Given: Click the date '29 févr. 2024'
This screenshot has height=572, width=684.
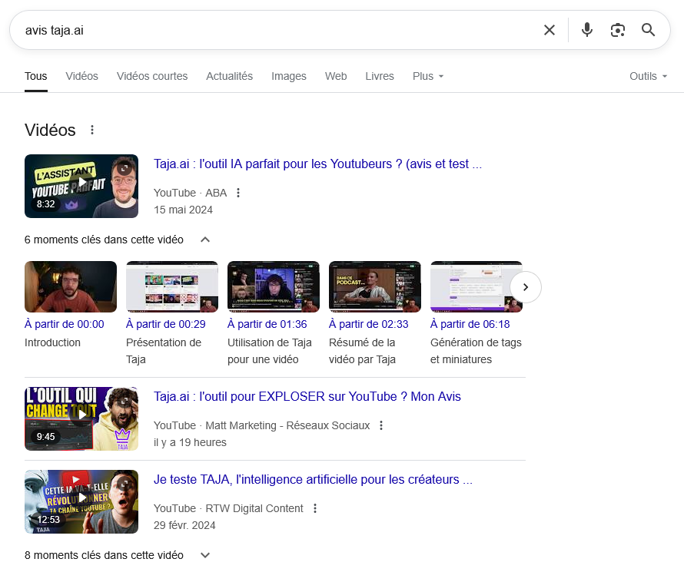Looking at the screenshot, I should pos(184,525).
